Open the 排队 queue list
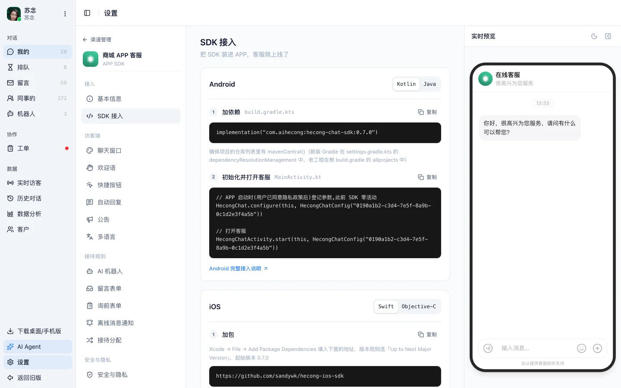Viewport: 621px width, 388px height. coord(38,67)
